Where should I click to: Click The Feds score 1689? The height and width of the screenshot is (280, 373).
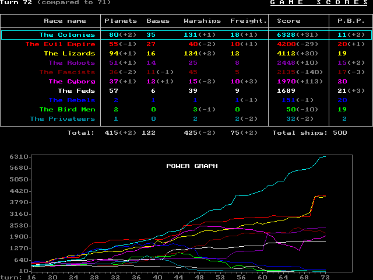coord(286,91)
